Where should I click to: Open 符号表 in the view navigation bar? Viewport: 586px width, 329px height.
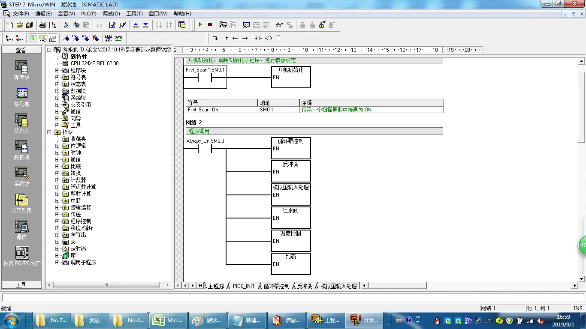(x=21, y=97)
